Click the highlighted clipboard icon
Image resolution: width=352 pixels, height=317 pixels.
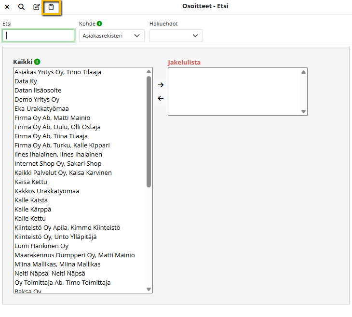tap(52, 7)
